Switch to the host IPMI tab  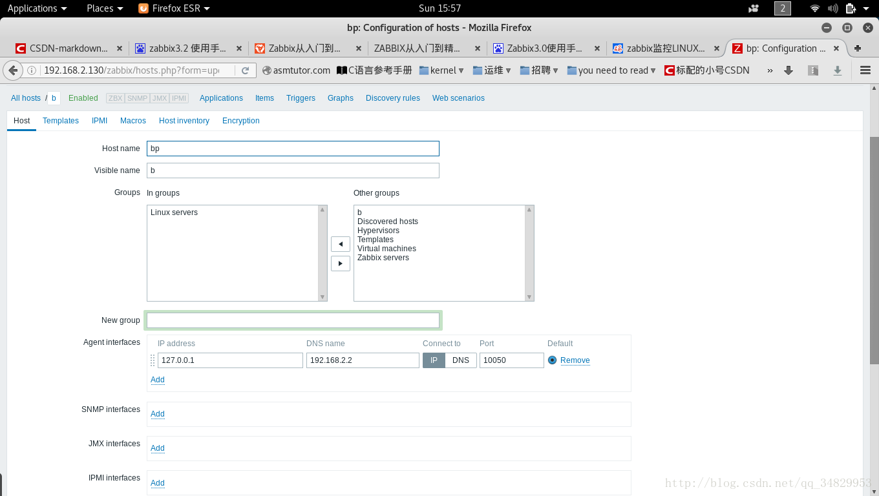[x=100, y=121]
